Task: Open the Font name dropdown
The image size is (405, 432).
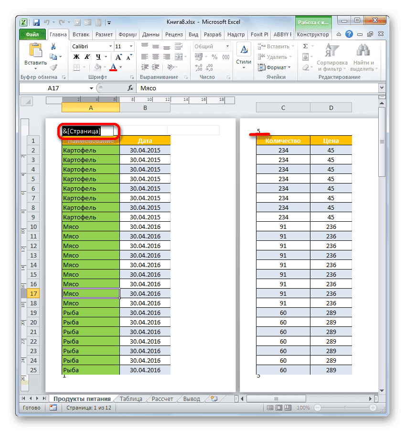Action: click(x=110, y=46)
